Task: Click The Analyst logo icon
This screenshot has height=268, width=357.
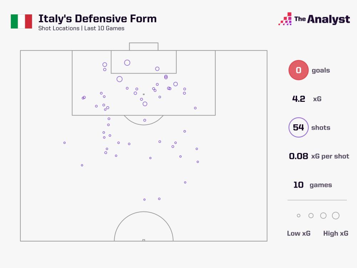Action: click(x=285, y=19)
